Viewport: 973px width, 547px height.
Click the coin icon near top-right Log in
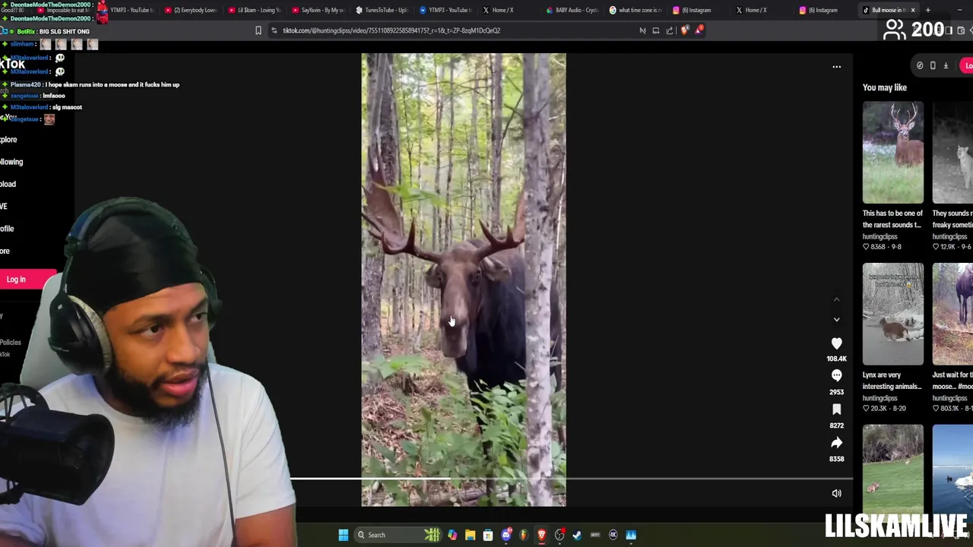(920, 66)
